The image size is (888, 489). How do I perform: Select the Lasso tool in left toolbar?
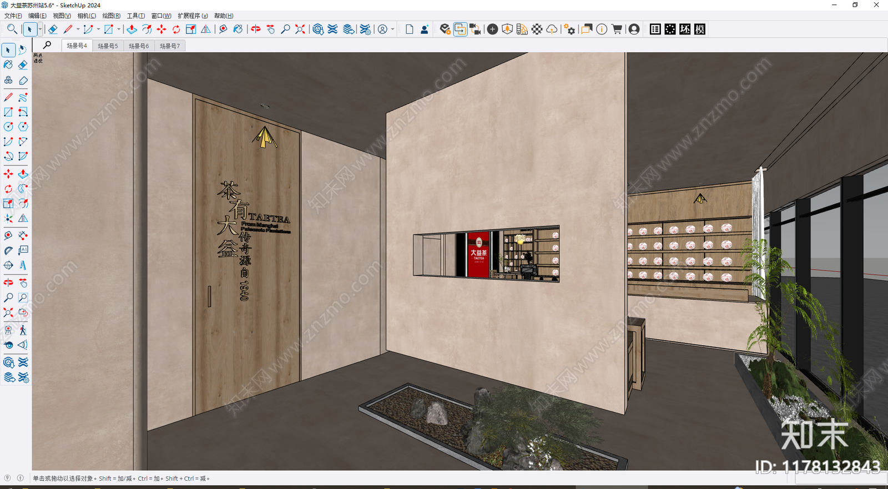(23, 50)
